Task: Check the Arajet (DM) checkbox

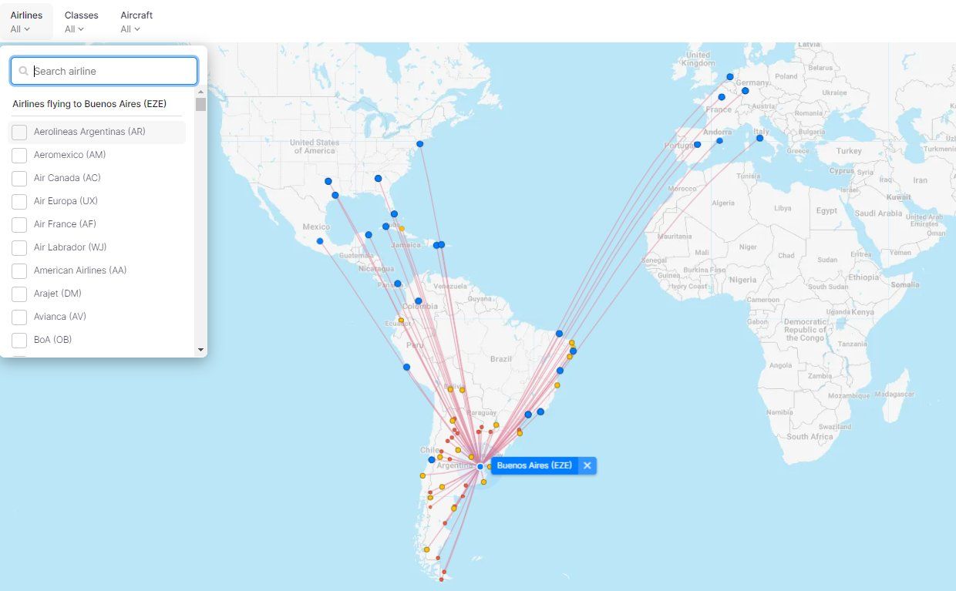Action: pos(19,294)
